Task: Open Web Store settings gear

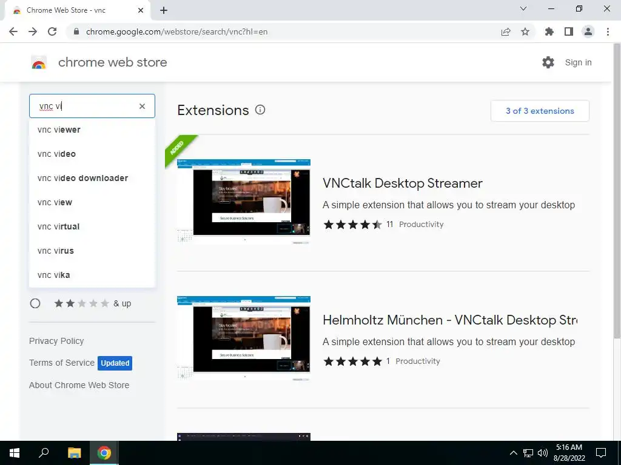Action: (x=548, y=62)
